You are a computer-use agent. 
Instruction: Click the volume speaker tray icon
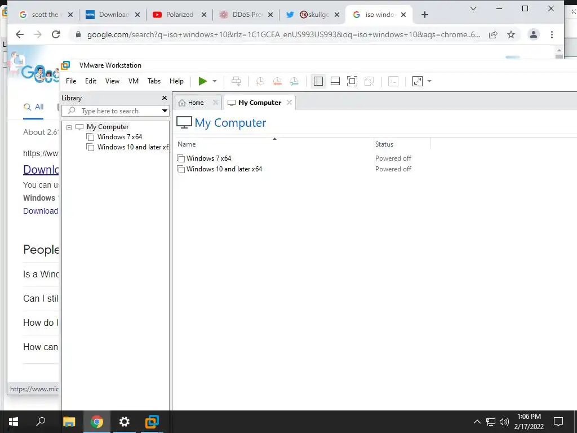(x=504, y=422)
